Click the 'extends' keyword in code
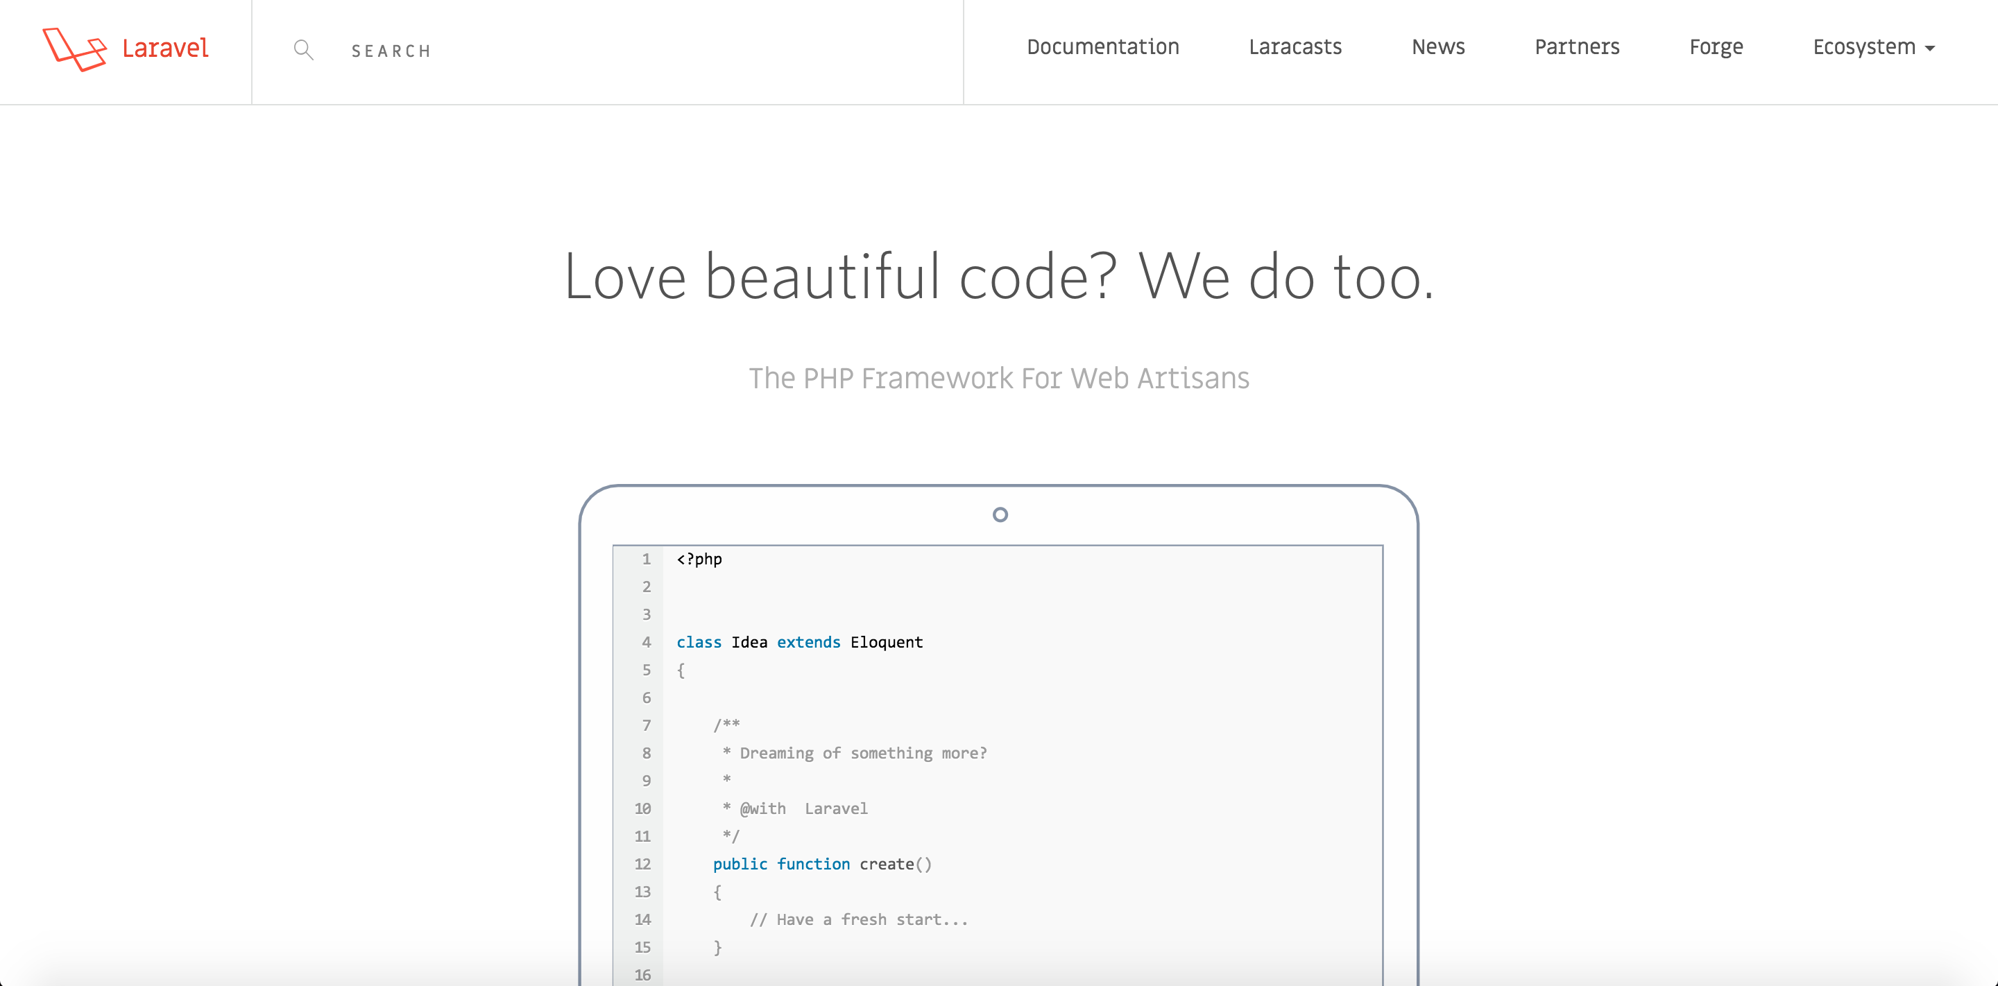Screen dimensions: 1998x986 pyautogui.click(x=808, y=642)
